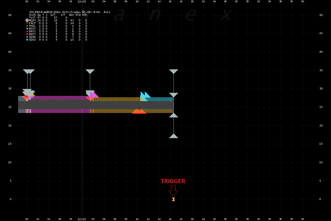Click the 16 tick on the bottom time axis
The width and height of the screenshot is (331, 221).
coord(170,219)
